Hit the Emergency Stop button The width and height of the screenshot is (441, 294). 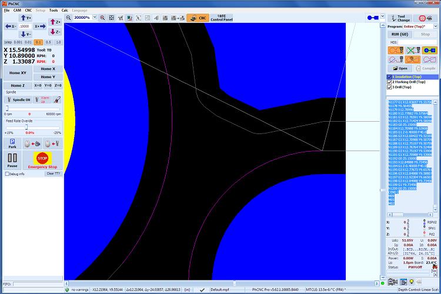tap(42, 160)
